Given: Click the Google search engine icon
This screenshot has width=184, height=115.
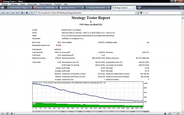Looking at the screenshot, I should 141,13.
